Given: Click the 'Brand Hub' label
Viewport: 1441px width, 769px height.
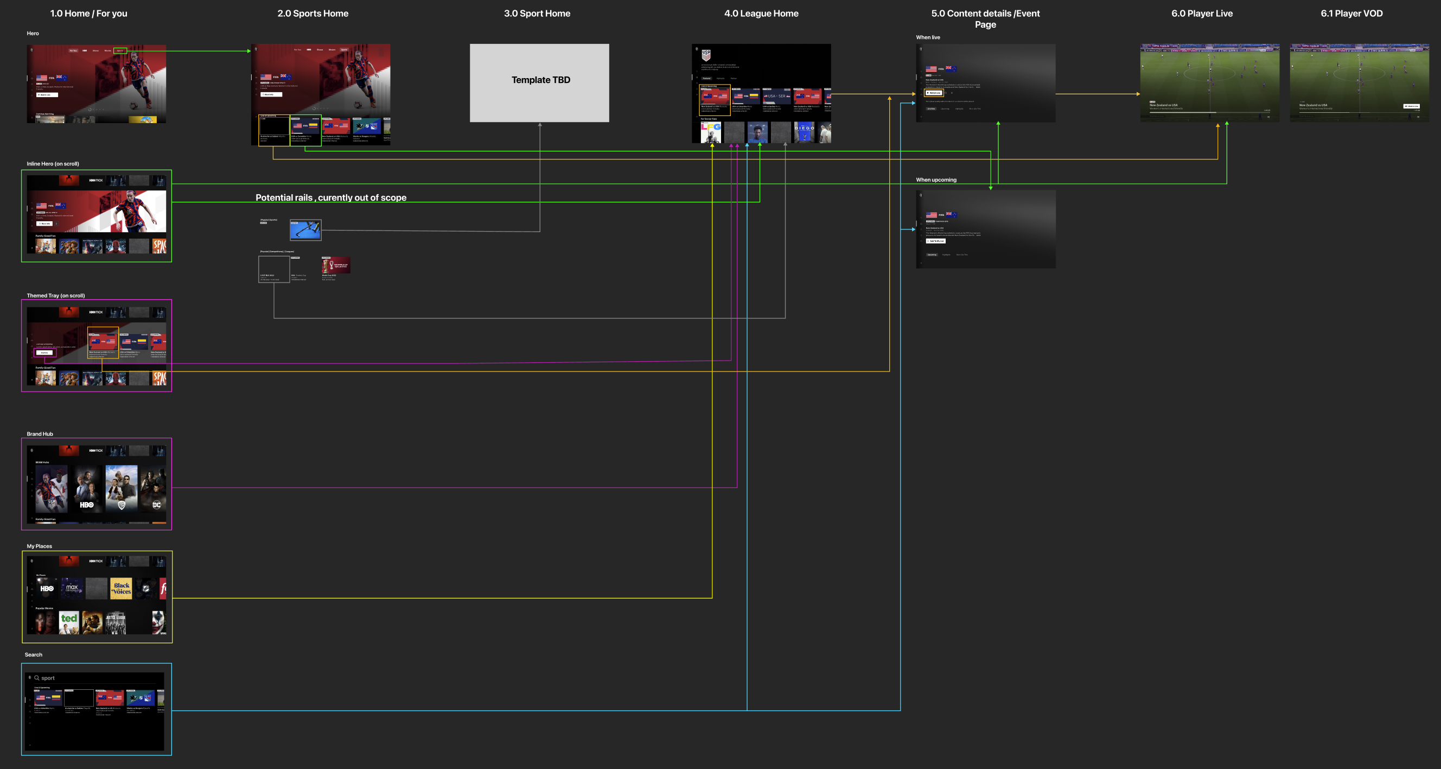Looking at the screenshot, I should pos(40,434).
